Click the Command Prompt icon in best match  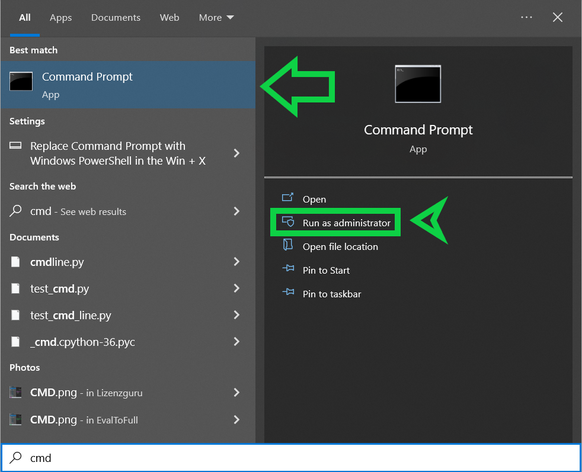point(21,81)
